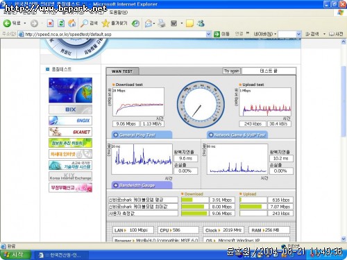Image resolution: width=347 pixels, height=260 pixels.
Task: Open the Edit icon dropdown arrow
Action: 182,24
